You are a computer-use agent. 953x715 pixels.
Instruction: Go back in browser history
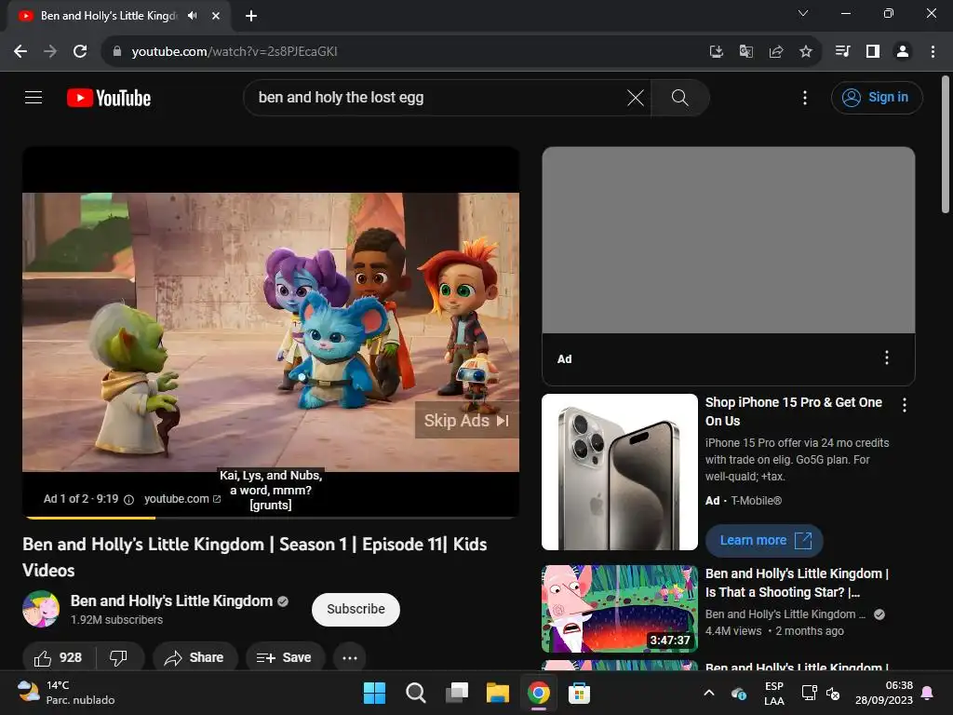[x=20, y=52]
